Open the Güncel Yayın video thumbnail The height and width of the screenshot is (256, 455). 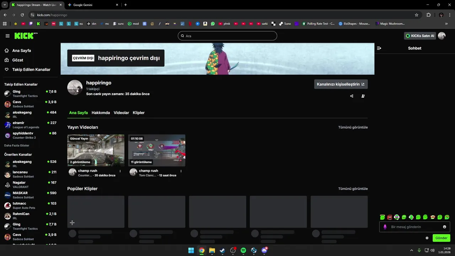[96, 150]
